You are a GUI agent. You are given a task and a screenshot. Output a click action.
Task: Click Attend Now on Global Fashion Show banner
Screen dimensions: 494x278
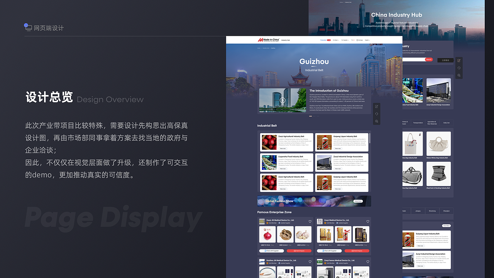pyautogui.click(x=358, y=201)
